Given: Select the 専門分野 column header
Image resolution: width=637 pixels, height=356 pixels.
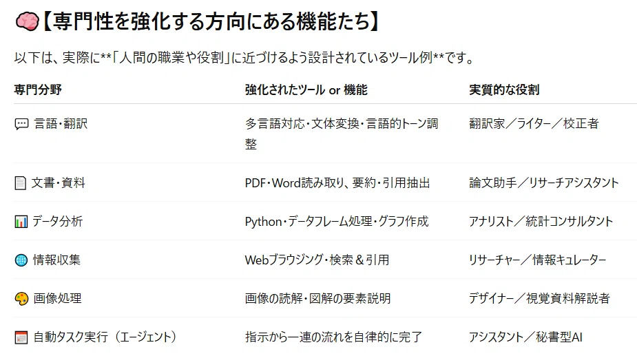Looking at the screenshot, I should [x=38, y=90].
